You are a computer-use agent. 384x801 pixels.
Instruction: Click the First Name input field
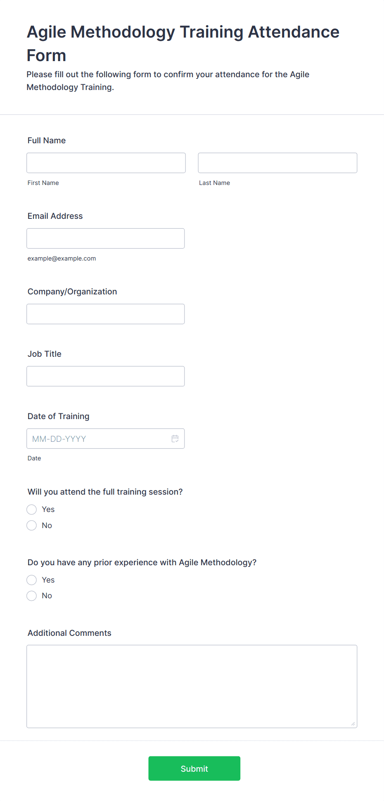(x=106, y=163)
